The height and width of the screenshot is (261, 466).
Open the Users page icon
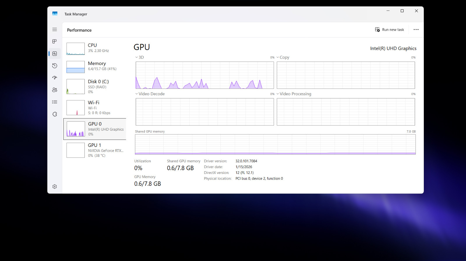54,90
